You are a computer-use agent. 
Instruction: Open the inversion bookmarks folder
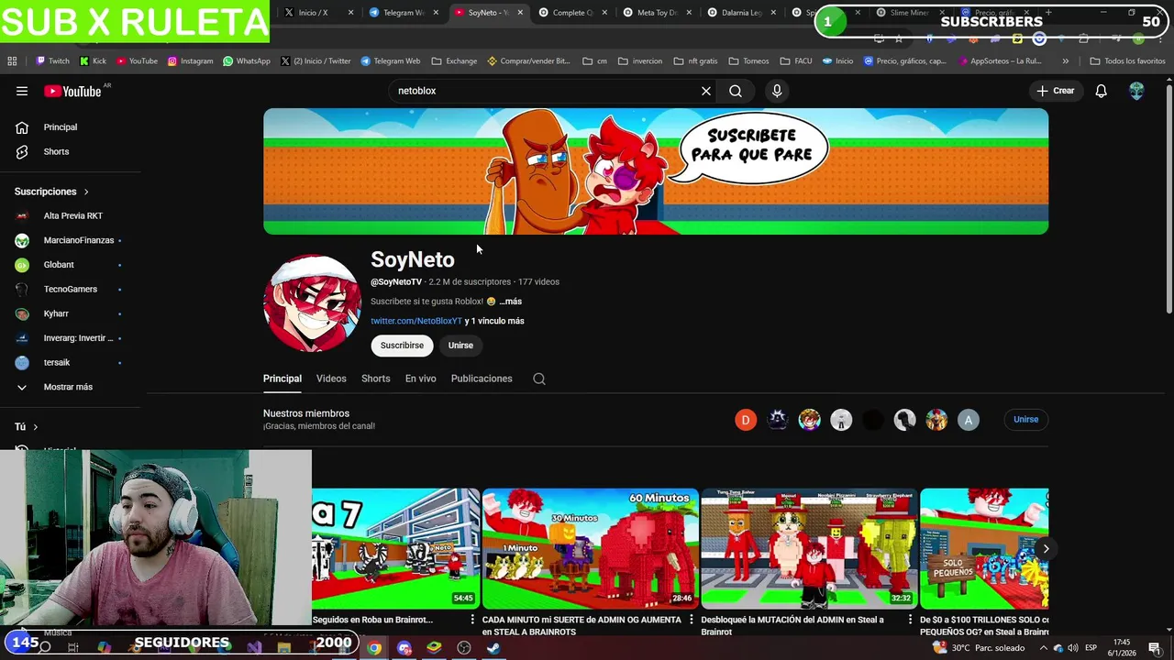coord(640,60)
